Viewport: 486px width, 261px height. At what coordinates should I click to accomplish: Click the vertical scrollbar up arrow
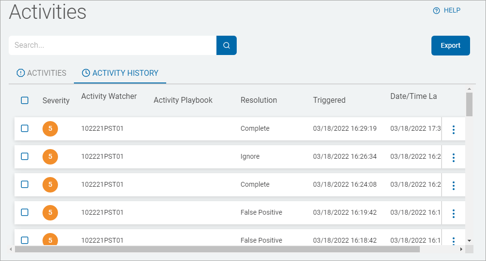[x=469, y=89]
